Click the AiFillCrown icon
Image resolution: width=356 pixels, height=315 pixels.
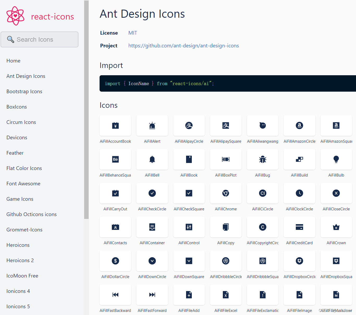point(336,227)
